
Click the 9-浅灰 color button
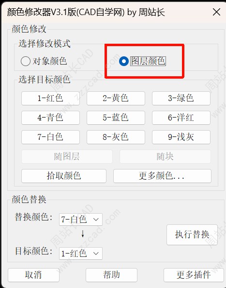[x=181, y=137]
